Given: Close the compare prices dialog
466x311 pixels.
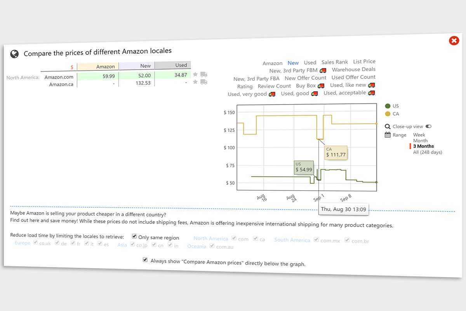Looking at the screenshot, I should coord(454,40).
